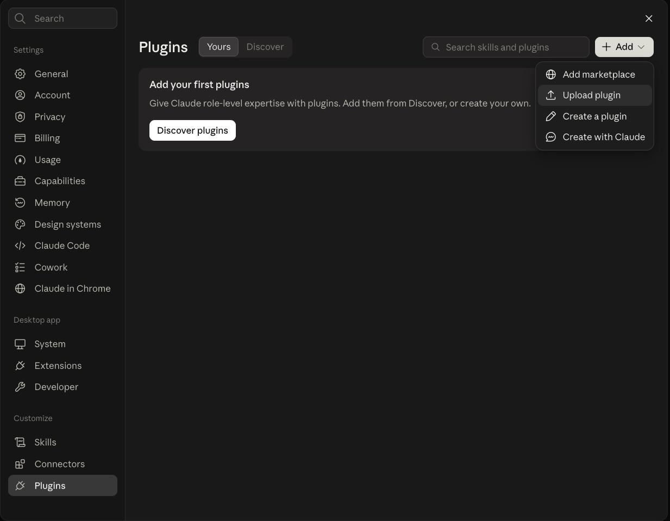Select Create with Claude menu entry
Image resolution: width=670 pixels, height=521 pixels.
click(594, 137)
